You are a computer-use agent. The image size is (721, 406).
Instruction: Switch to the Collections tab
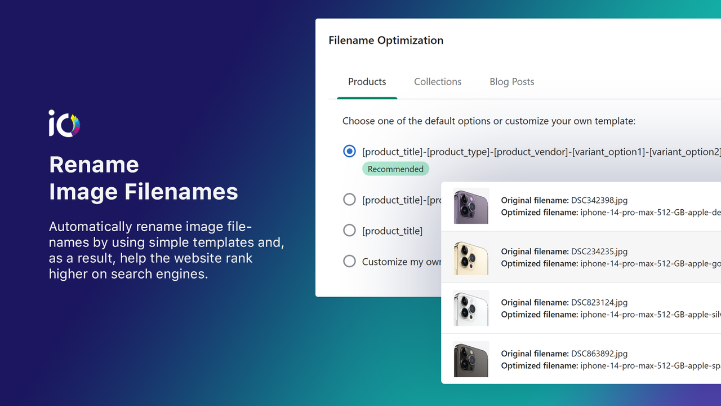tap(438, 81)
